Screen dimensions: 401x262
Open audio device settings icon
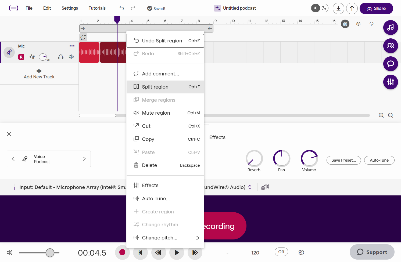265,187
